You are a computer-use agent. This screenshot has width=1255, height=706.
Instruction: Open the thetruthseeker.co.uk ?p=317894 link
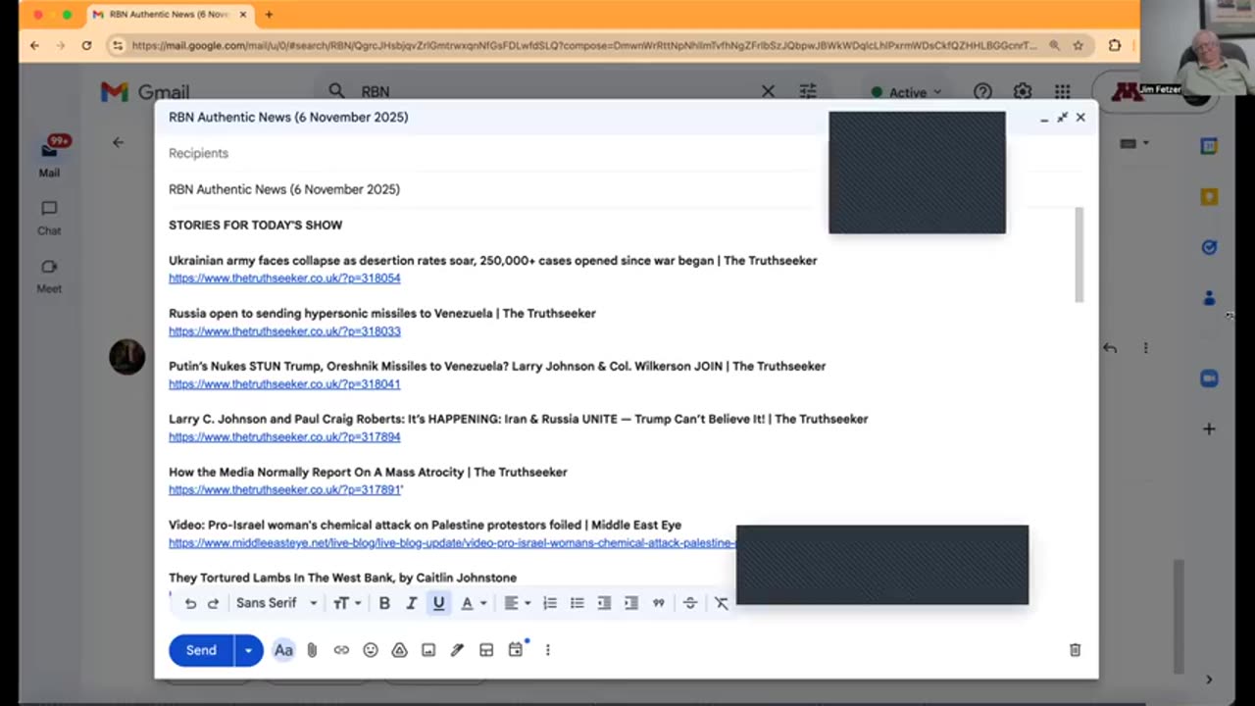[284, 437]
